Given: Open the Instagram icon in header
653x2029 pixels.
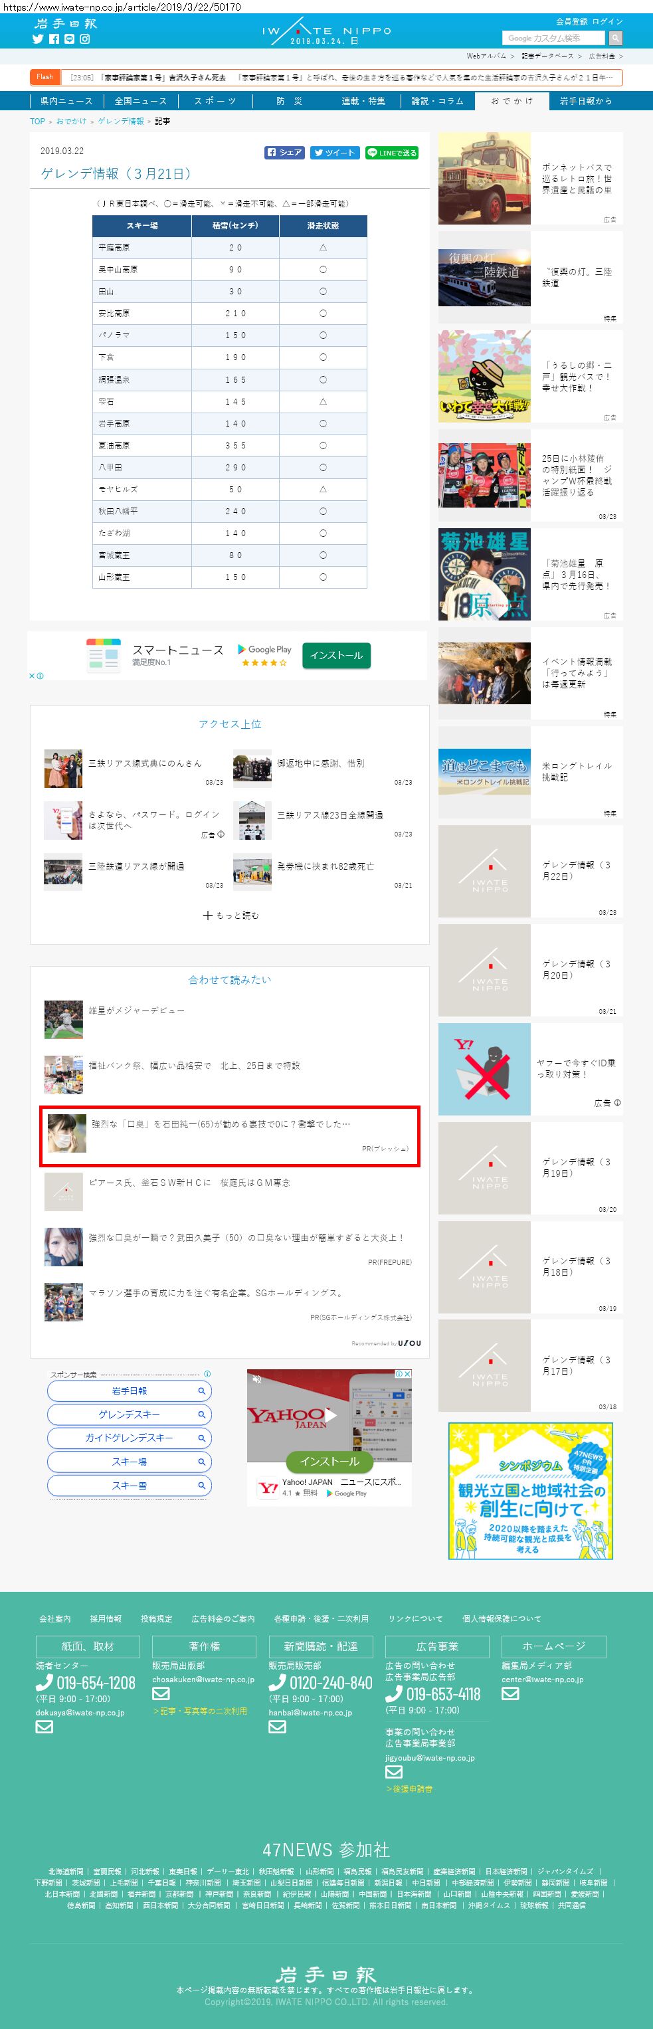Looking at the screenshot, I should [x=85, y=39].
